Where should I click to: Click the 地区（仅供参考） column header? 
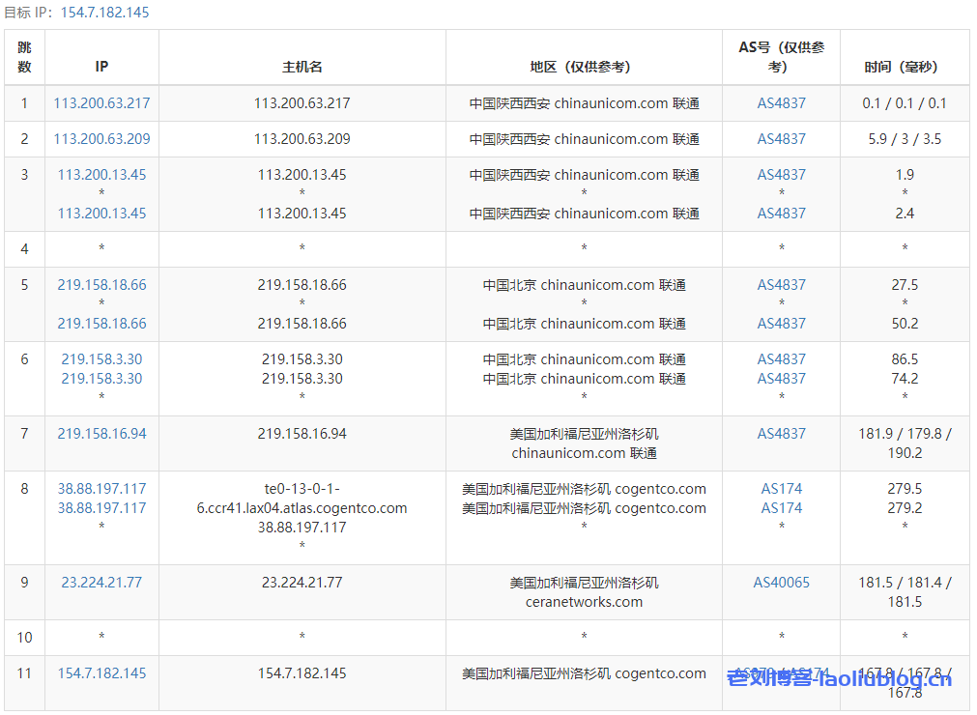coord(584,67)
